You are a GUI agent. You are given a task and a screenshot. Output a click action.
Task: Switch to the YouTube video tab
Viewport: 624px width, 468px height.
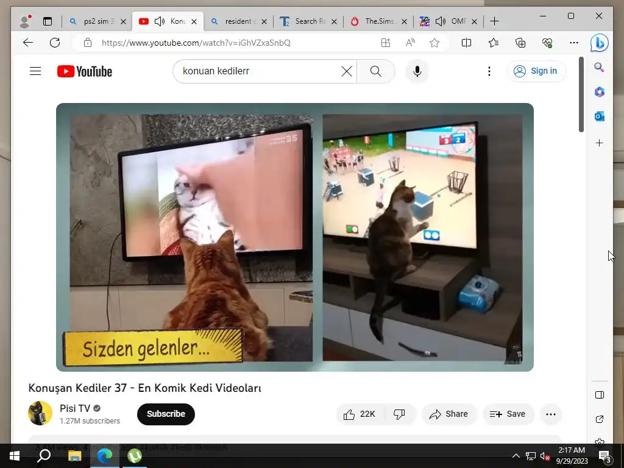[x=168, y=21]
